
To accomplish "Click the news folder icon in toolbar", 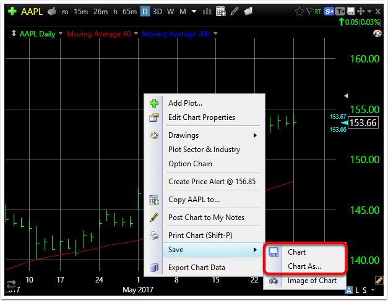I will (x=248, y=11).
